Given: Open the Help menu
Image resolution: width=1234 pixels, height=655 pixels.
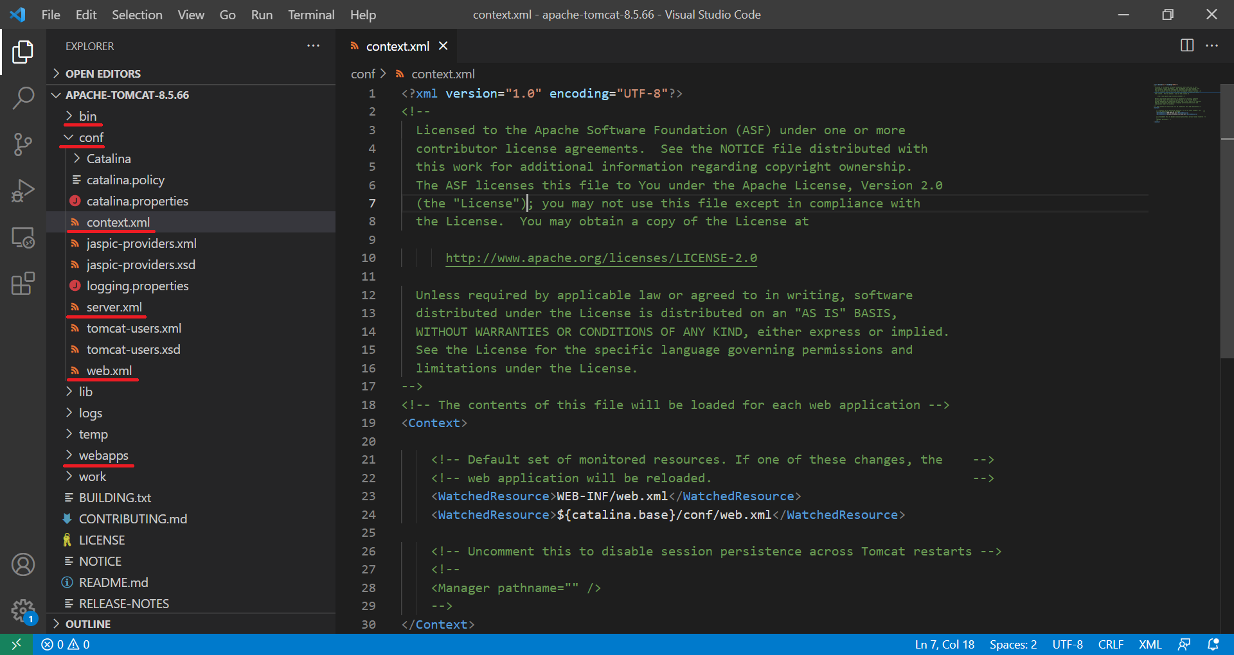Looking at the screenshot, I should click(363, 15).
